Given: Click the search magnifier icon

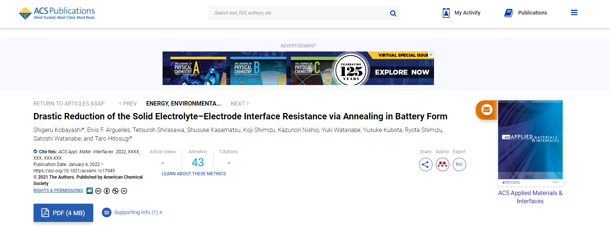Looking at the screenshot, I should (393, 13).
